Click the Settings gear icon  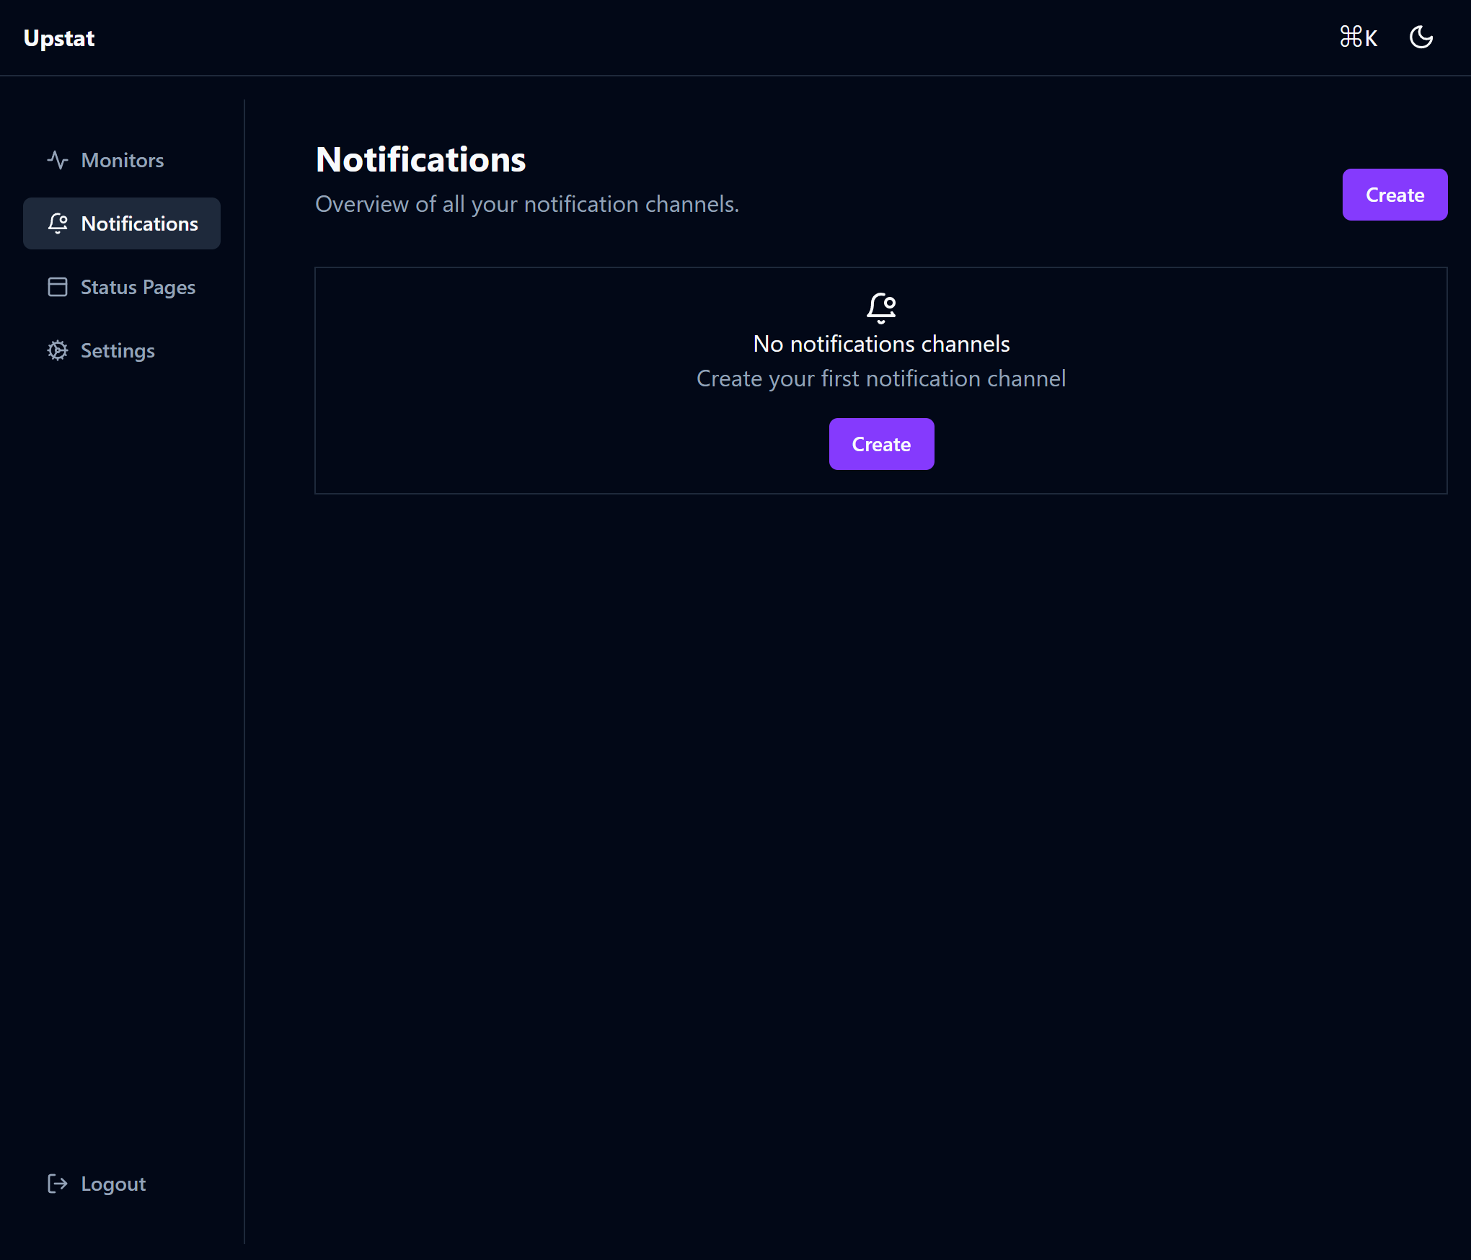click(x=58, y=350)
